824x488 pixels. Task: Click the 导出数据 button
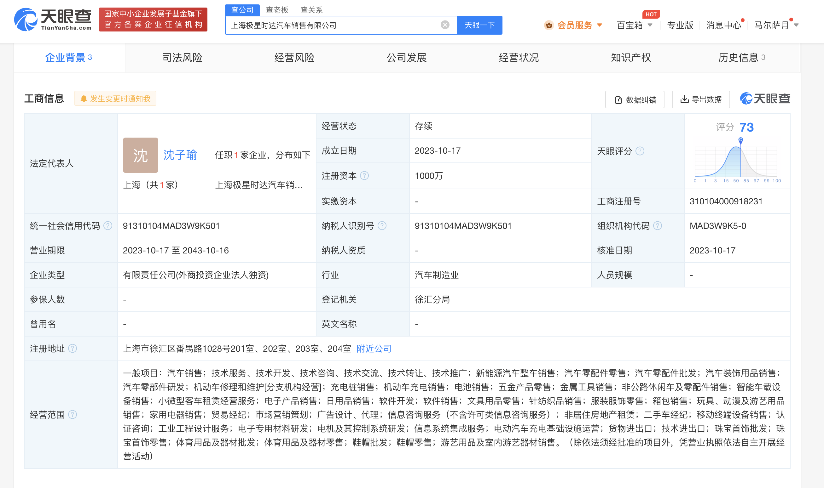(701, 99)
